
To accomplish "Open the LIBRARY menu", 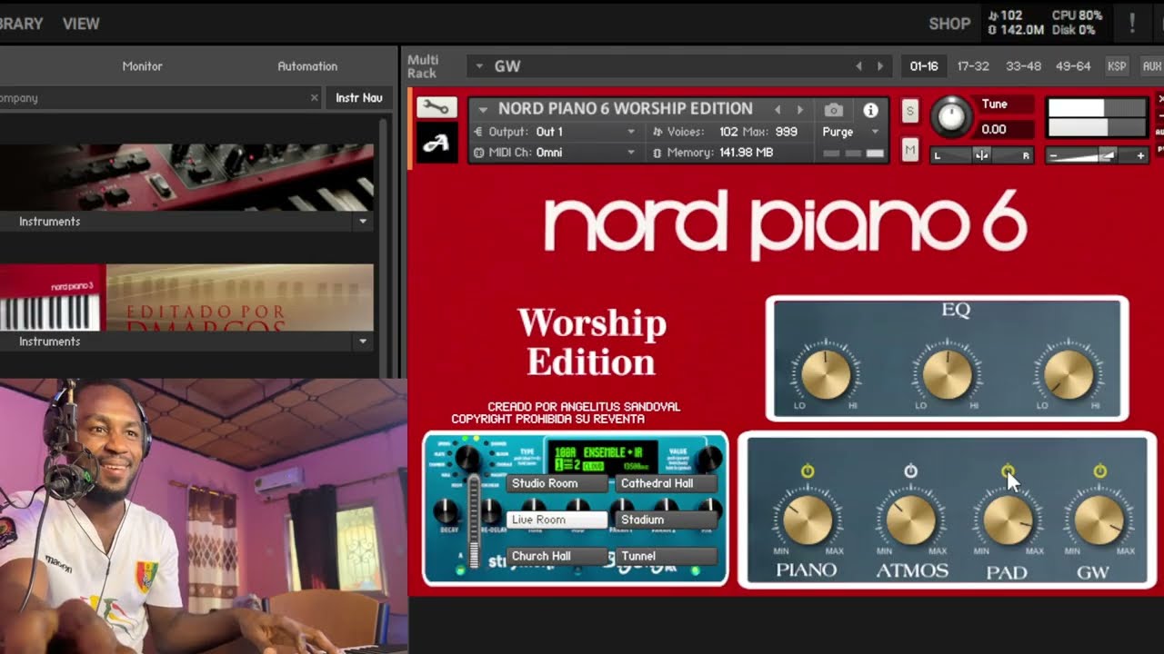I will 20,24.
